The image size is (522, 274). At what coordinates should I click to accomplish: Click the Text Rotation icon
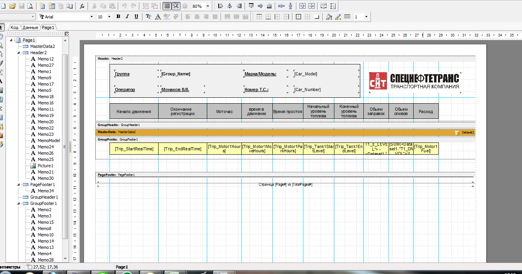[x=176, y=17]
